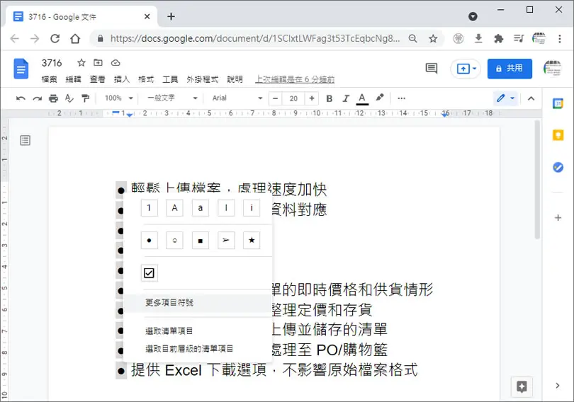Open the last edit history link
The width and height of the screenshot is (574, 402).
point(295,79)
